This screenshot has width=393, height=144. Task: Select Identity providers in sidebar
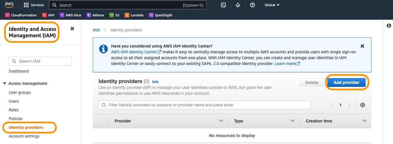[x=26, y=127]
